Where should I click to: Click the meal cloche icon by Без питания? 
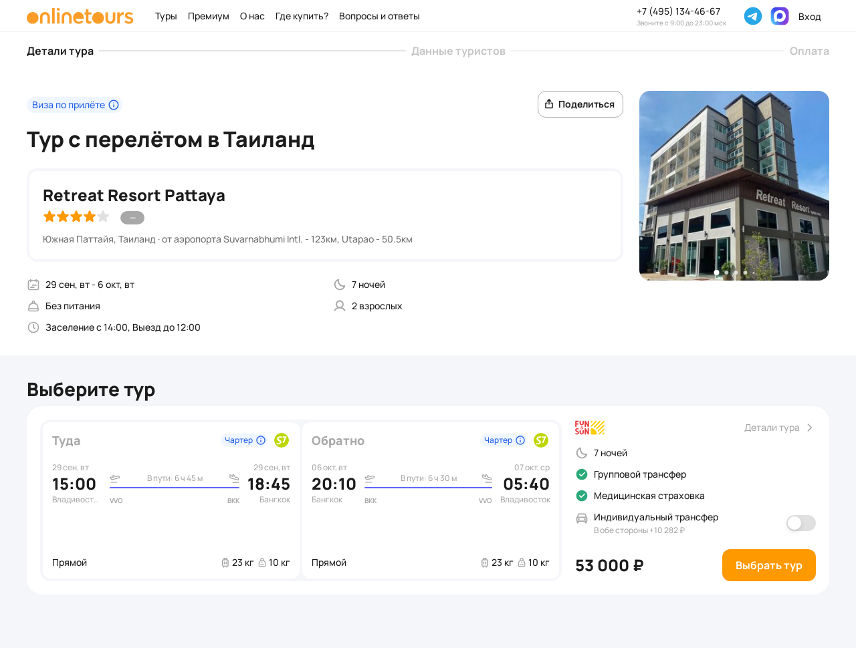33,306
